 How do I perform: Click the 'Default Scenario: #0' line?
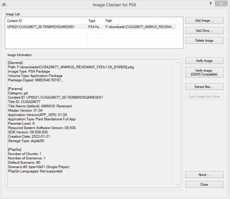point(24,163)
